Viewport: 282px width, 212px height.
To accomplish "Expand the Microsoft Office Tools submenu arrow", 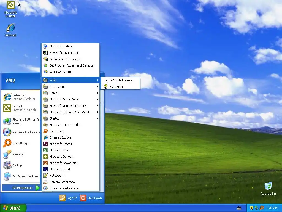I will click(98, 99).
